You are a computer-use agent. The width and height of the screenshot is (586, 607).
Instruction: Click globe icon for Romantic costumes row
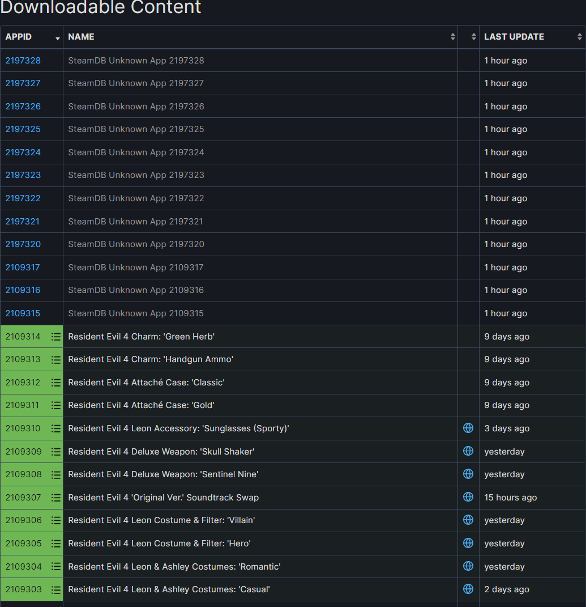point(468,566)
